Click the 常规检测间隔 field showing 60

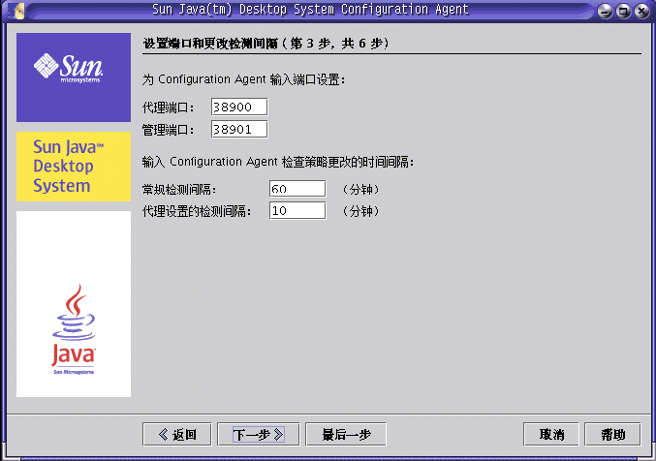coord(297,189)
